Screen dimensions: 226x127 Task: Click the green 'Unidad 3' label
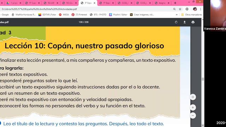pyautogui.click(x=6, y=33)
